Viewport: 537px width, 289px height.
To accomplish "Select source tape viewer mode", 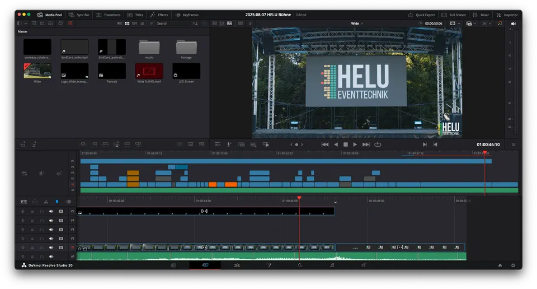I will (x=222, y=24).
